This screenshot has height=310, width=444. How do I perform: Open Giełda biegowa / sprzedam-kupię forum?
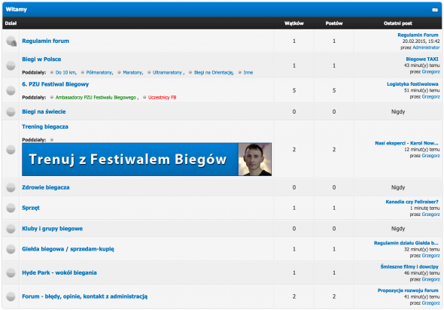click(68, 249)
